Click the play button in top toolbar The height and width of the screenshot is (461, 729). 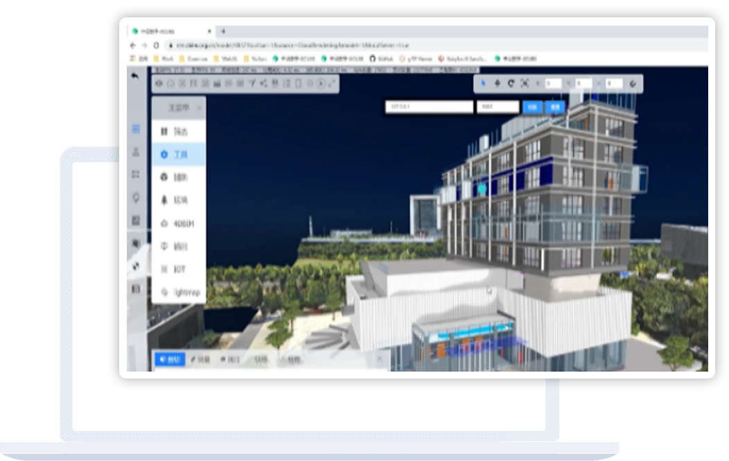click(x=320, y=83)
